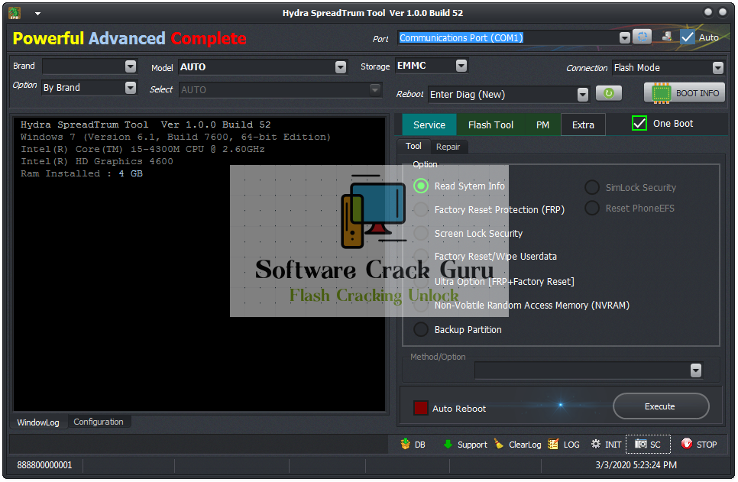Click the green reboot execute icon
This screenshot has height=482, width=738.
[x=609, y=93]
